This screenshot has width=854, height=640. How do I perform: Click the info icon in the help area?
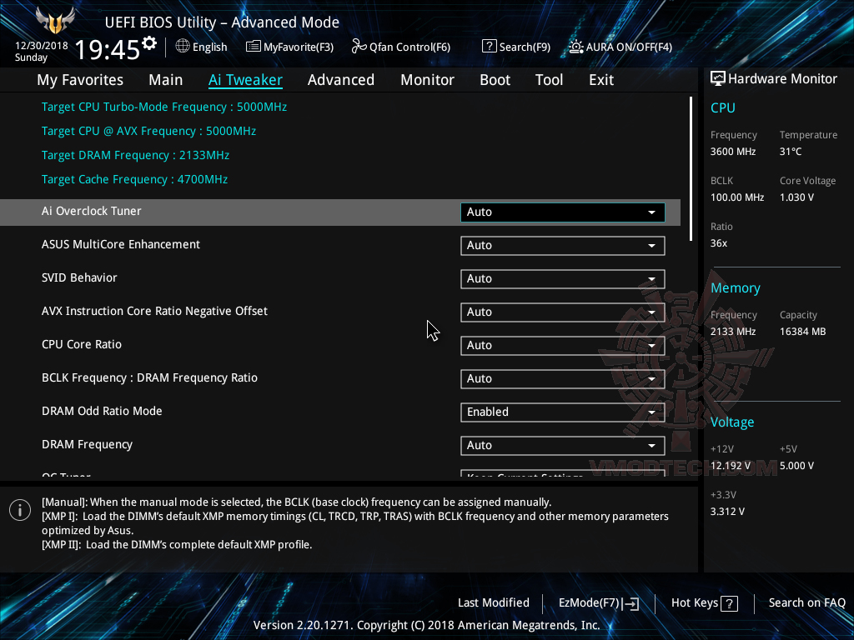[19, 509]
